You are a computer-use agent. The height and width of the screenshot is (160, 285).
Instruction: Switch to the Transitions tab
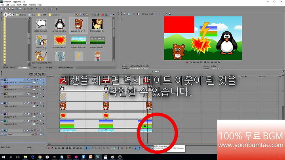pos(36,67)
